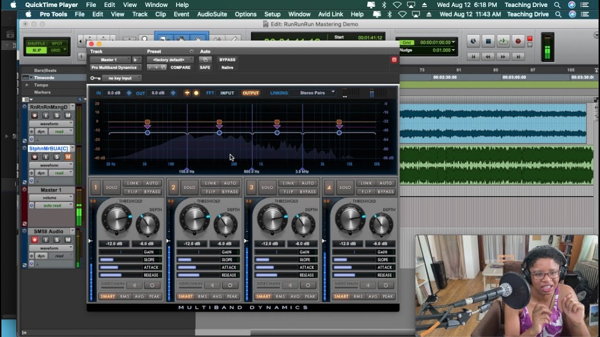Click the Play button with loop arrow
Image resolution: width=600 pixels, height=337 pixels.
(x=503, y=41)
